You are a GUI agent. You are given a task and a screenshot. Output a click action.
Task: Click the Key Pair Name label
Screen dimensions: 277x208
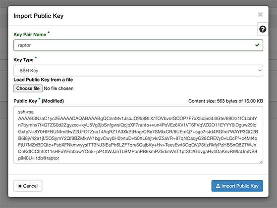click(30, 35)
